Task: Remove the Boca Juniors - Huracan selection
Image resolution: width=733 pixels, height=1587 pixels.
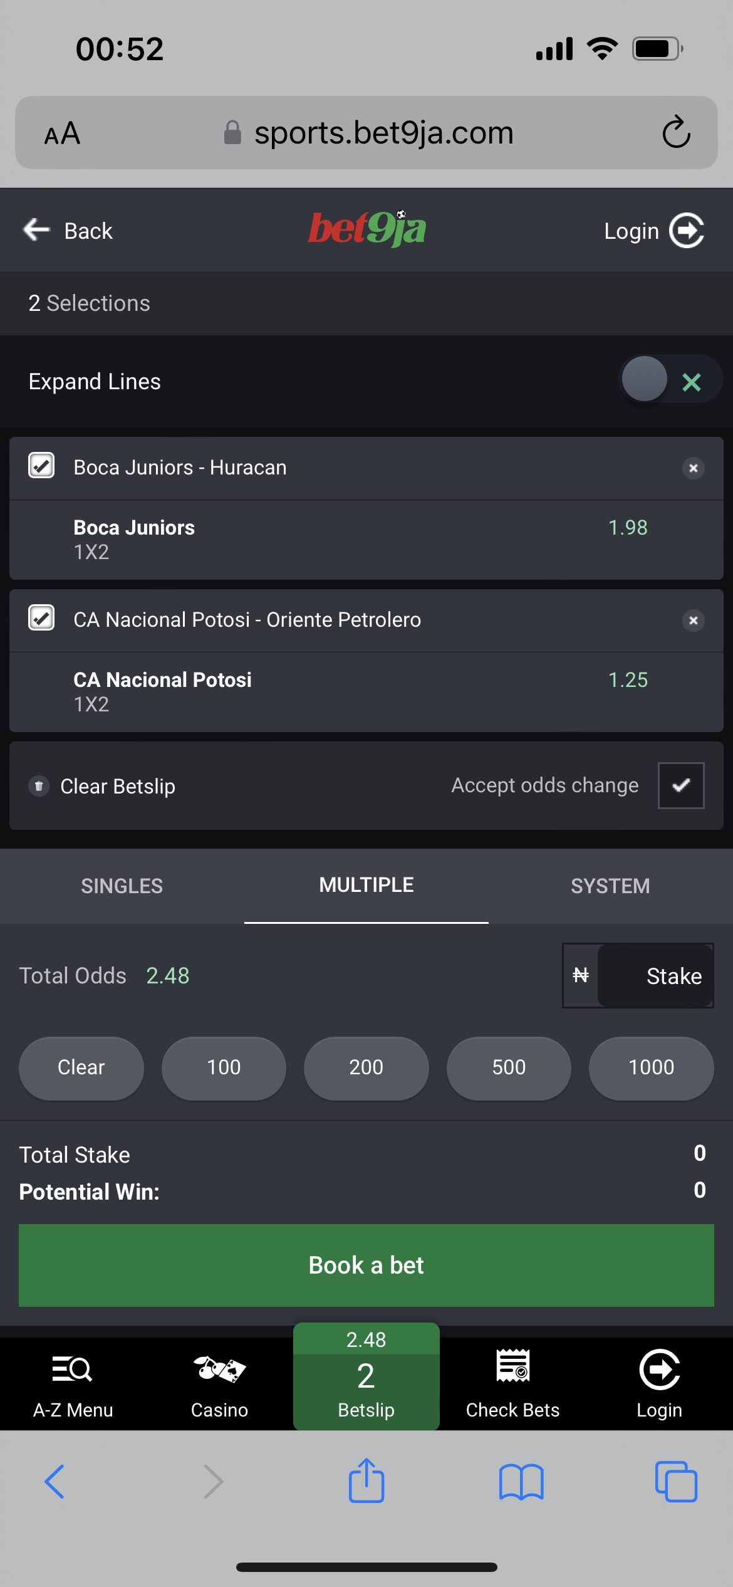Action: pos(693,468)
